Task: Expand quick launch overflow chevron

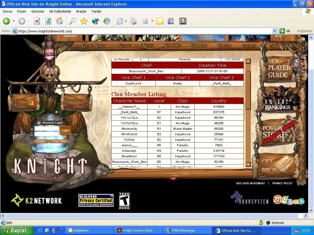Action: 61,229
